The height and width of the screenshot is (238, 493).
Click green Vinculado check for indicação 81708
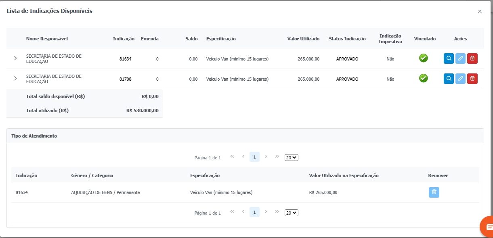tap(423, 78)
